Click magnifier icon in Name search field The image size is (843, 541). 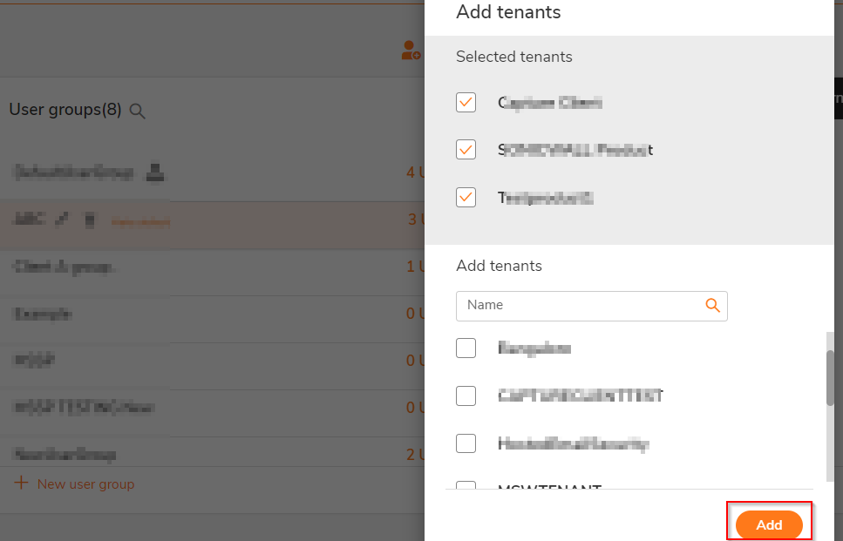(712, 305)
